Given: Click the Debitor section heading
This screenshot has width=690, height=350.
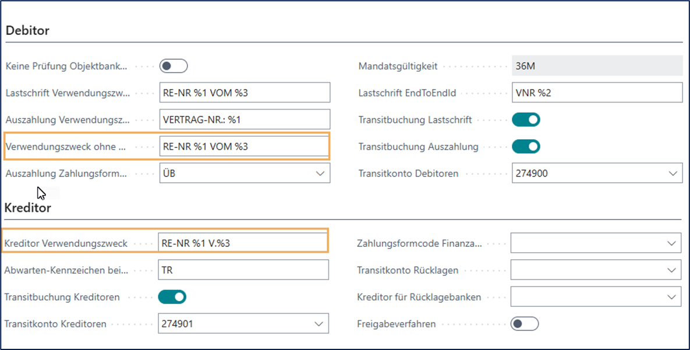Looking at the screenshot, I should [x=26, y=30].
